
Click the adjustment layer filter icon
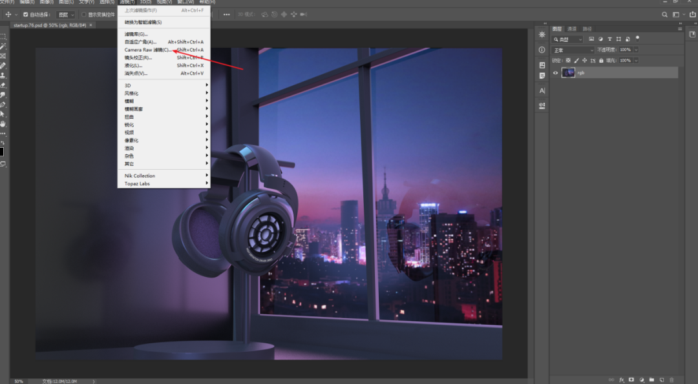pos(600,39)
